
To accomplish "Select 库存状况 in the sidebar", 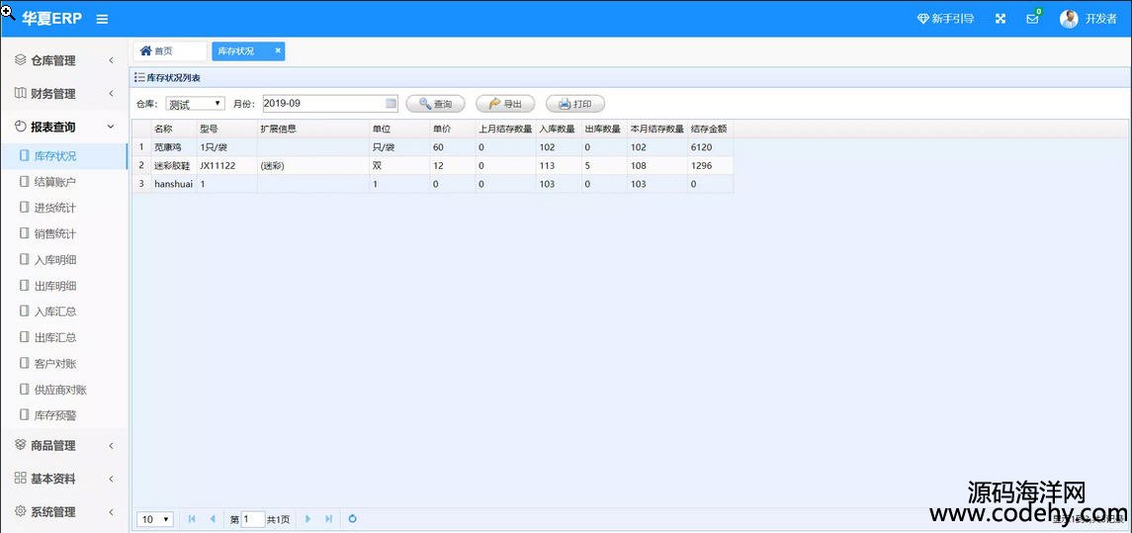I will click(64, 156).
